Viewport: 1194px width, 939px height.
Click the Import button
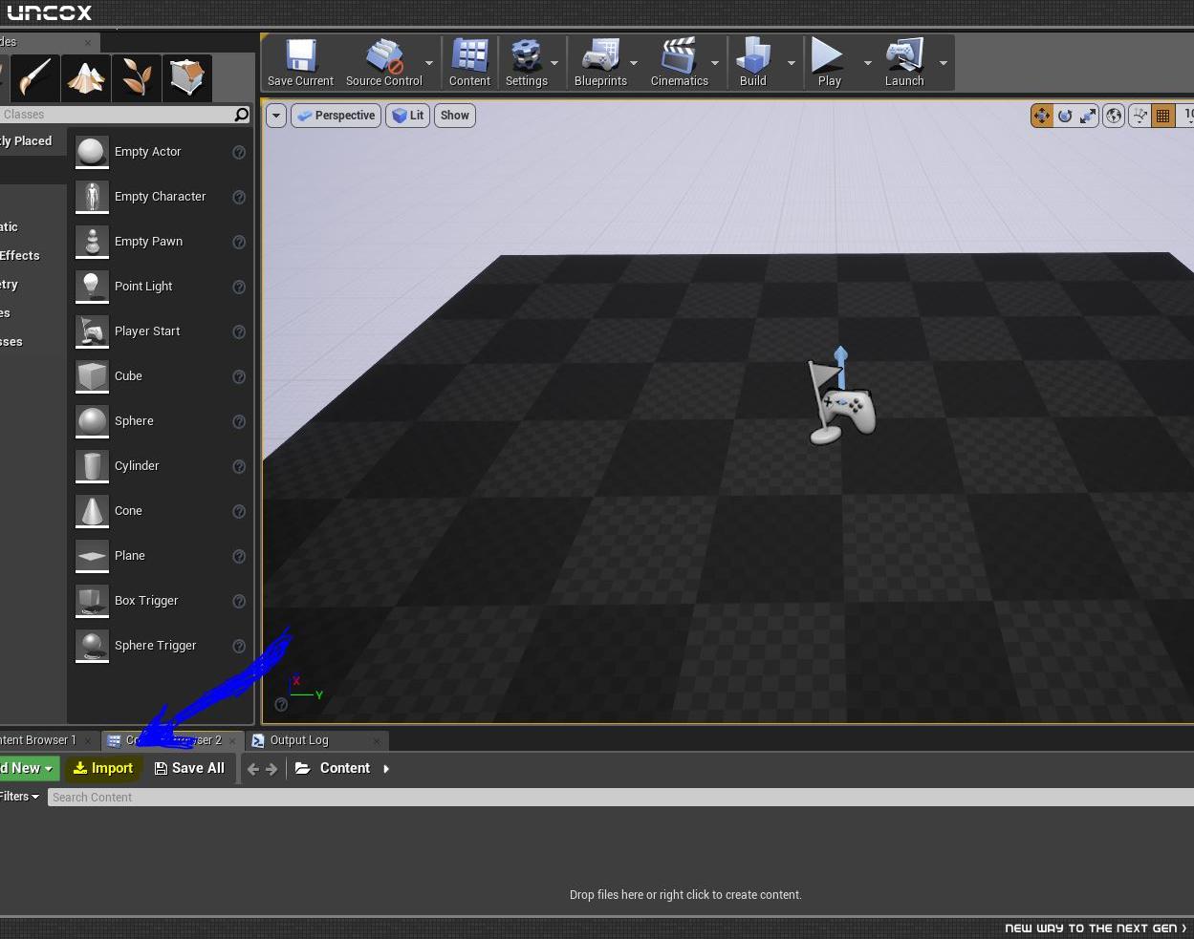(x=103, y=768)
